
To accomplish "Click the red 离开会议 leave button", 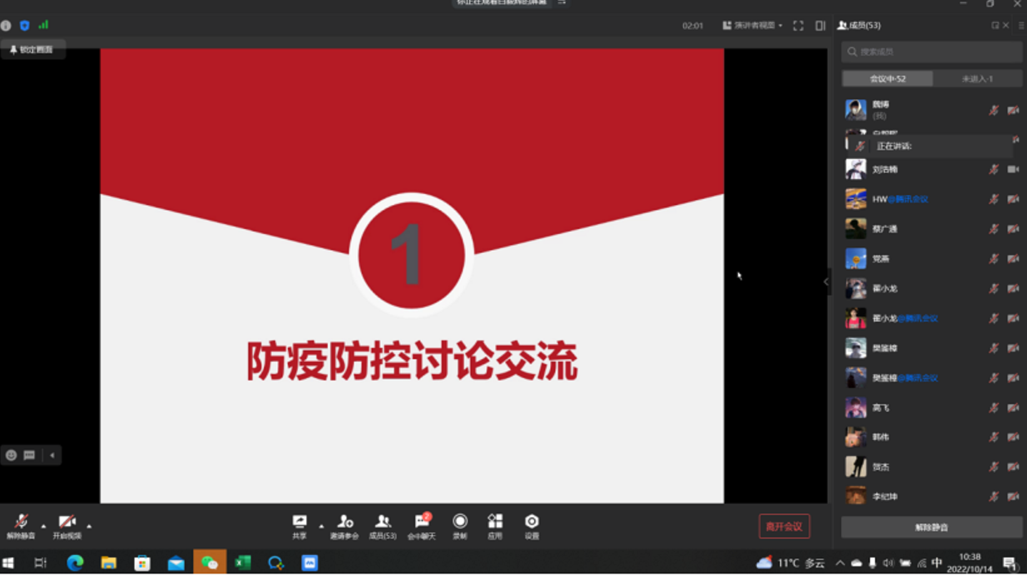I will point(784,527).
